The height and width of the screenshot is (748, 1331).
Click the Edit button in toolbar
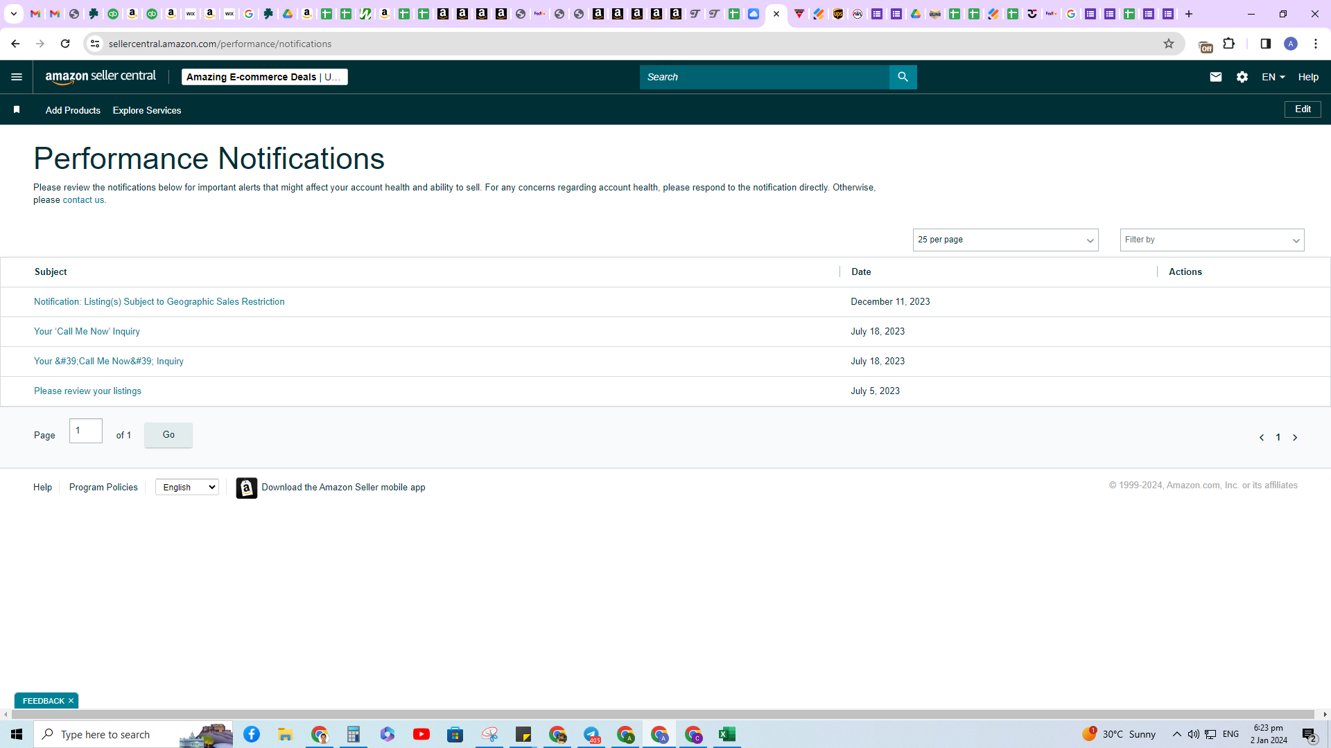click(x=1303, y=109)
